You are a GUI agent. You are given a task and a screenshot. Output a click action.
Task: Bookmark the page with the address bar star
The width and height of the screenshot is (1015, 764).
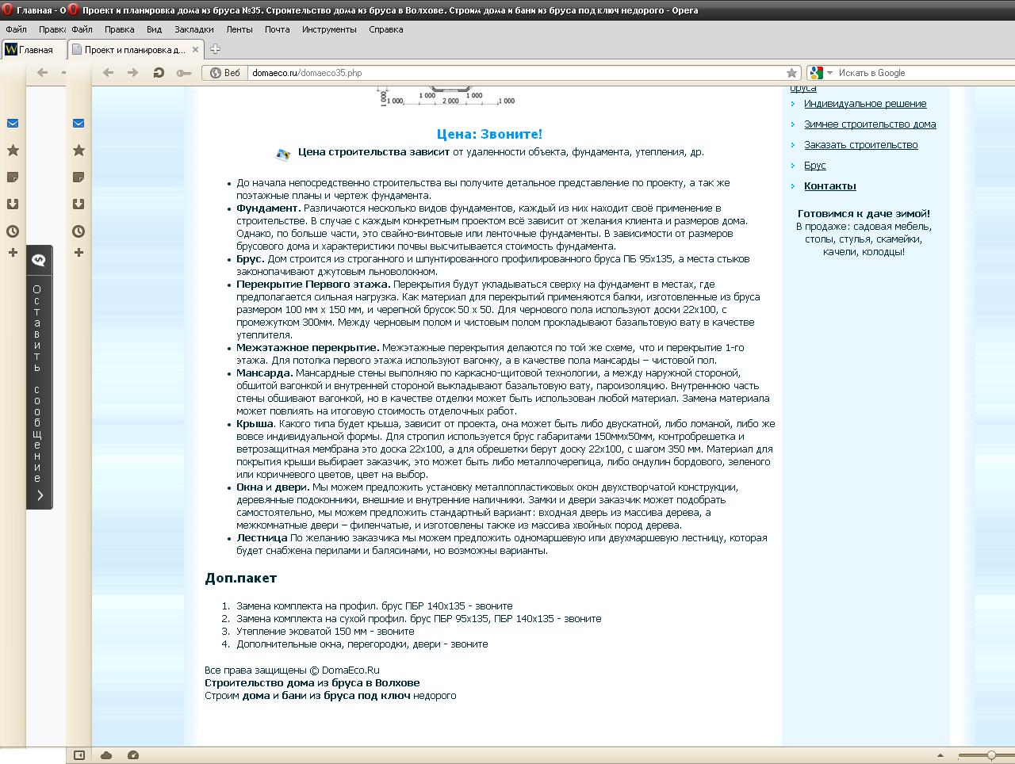pos(791,73)
